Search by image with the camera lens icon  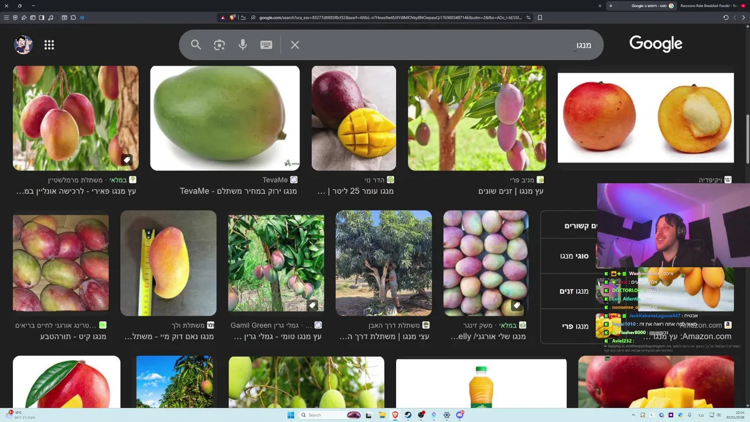pos(219,45)
